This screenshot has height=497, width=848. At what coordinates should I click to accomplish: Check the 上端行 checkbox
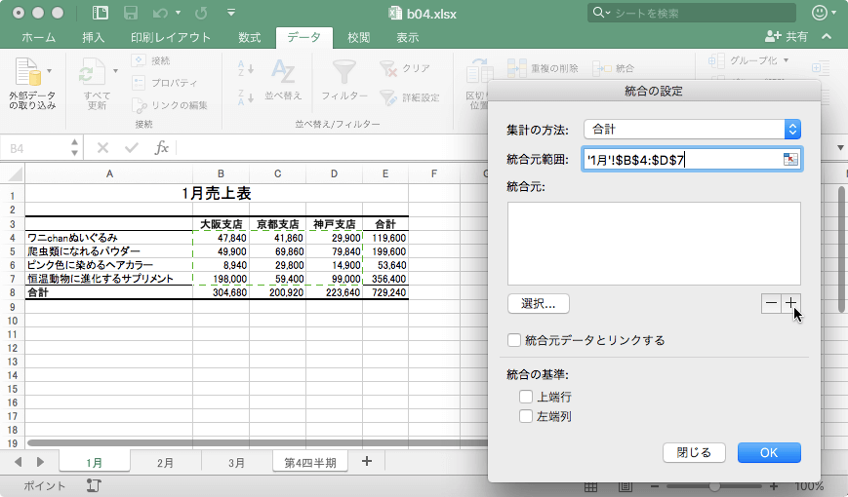(x=526, y=397)
